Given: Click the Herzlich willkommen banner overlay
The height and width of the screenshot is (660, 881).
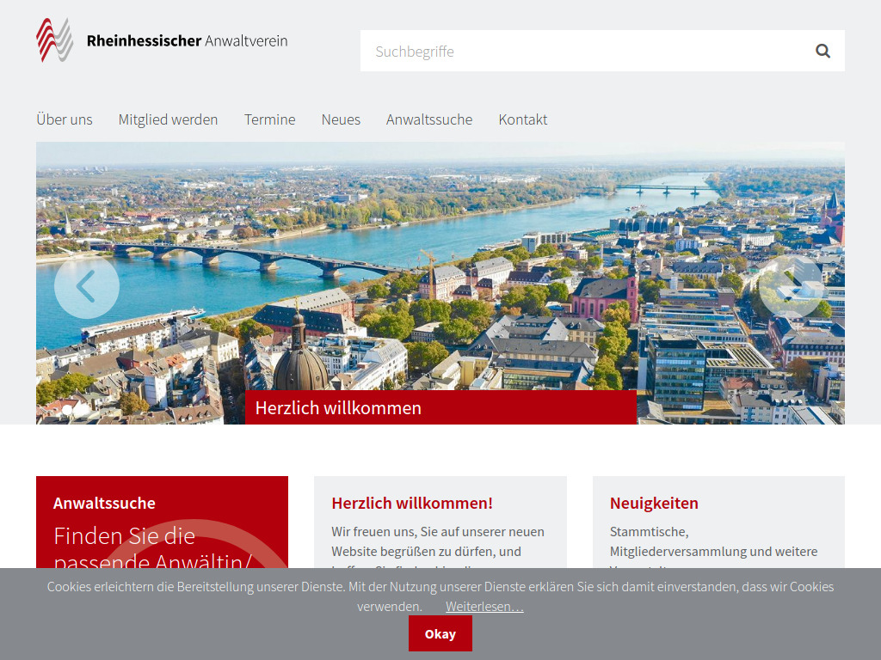Looking at the screenshot, I should (337, 407).
